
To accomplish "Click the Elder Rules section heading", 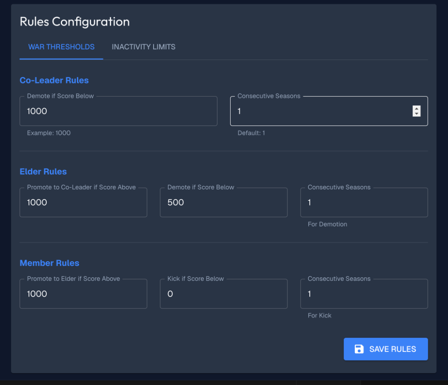I will click(43, 171).
